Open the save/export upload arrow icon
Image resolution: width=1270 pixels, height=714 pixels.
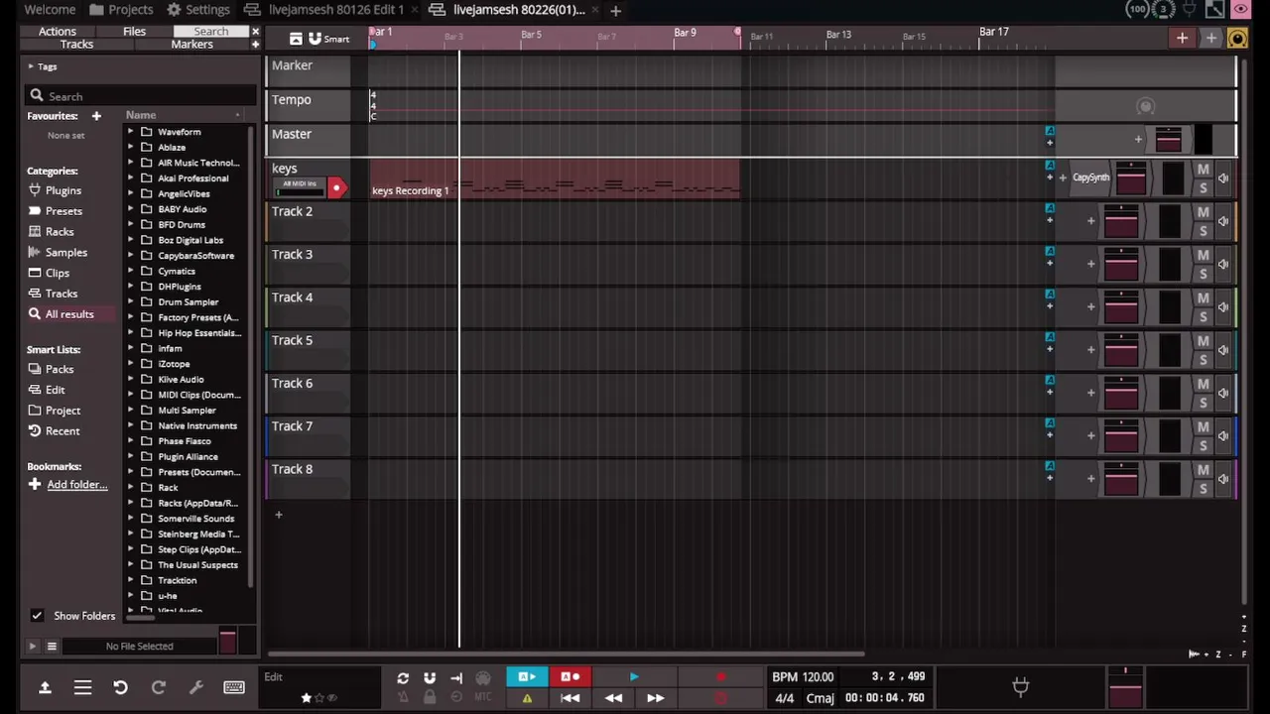[45, 687]
